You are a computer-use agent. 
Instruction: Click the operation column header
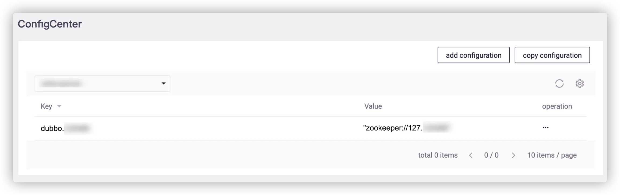(557, 106)
